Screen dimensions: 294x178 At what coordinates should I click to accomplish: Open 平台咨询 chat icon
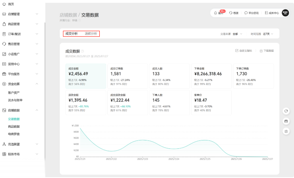[x=246, y=13]
